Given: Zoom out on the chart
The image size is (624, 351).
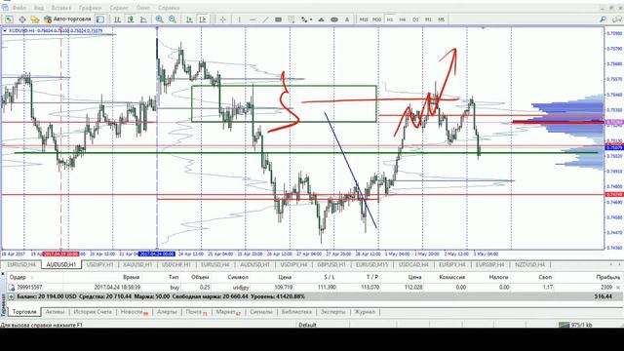Looking at the screenshot, I should 173,19.
